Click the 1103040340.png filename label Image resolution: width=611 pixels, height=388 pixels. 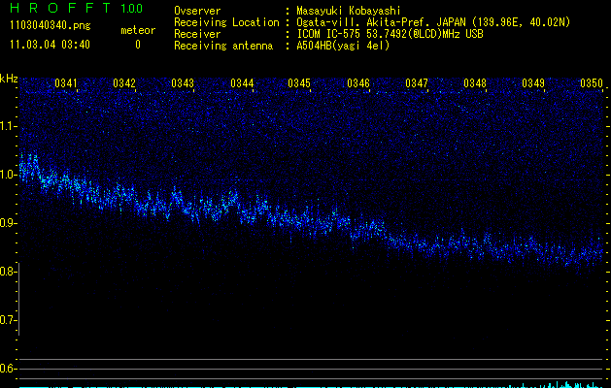[x=49, y=26]
